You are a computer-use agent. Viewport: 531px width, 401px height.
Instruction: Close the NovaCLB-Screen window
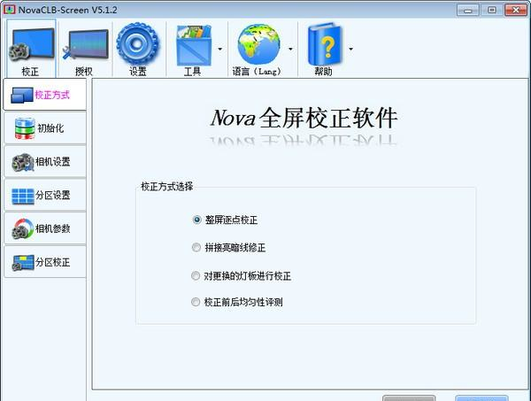coord(516,10)
